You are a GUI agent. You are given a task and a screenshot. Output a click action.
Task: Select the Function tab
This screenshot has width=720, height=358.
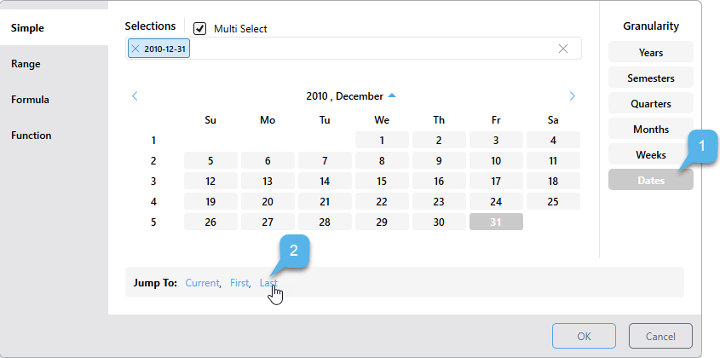[x=31, y=136]
